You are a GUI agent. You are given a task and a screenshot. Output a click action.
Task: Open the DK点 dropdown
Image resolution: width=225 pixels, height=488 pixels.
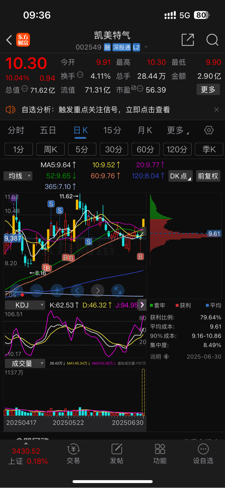pyautogui.click(x=180, y=176)
